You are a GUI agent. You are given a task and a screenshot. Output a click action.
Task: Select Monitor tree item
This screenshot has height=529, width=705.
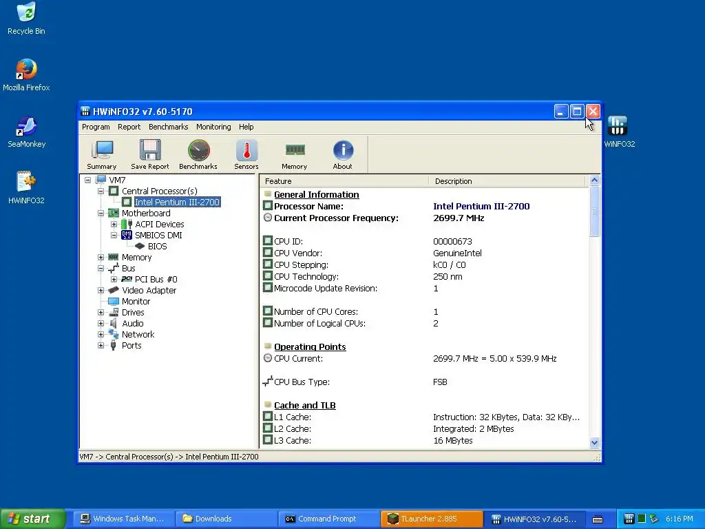[x=136, y=302]
